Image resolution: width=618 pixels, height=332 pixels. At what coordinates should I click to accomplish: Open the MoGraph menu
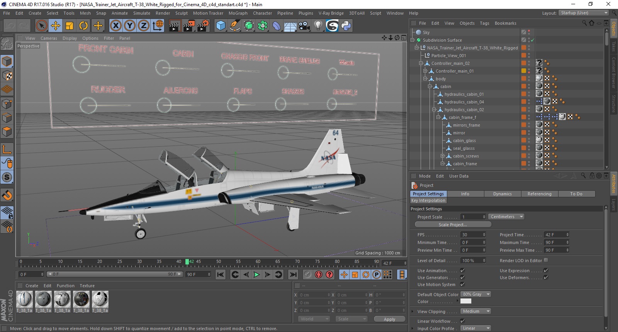(238, 13)
